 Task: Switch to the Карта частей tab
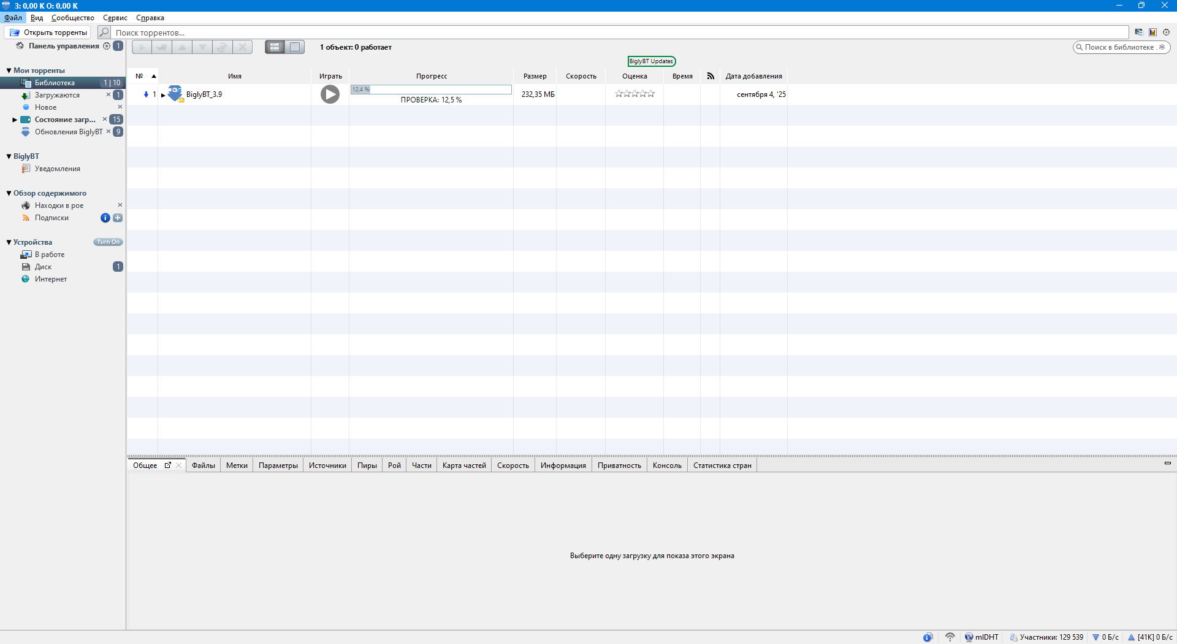(x=464, y=466)
